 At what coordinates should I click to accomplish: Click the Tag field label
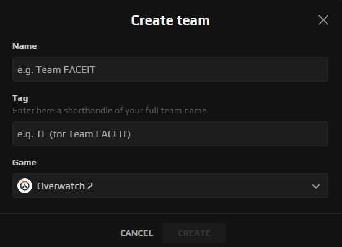coord(20,98)
